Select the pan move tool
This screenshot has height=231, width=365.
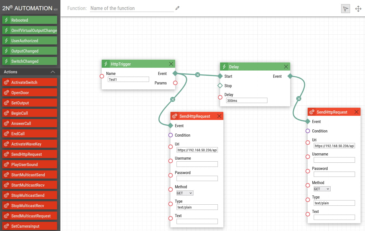[x=358, y=9]
